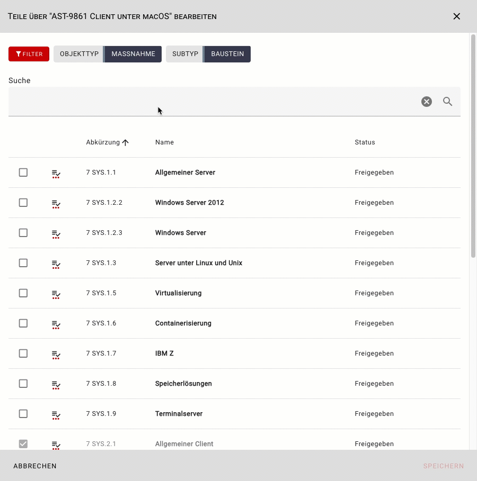
Task: Check the box for Allgemeiner Server
Action: click(x=23, y=173)
